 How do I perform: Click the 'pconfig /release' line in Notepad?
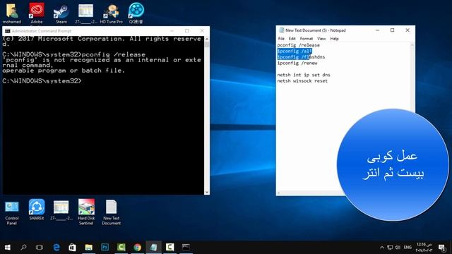[298, 45]
